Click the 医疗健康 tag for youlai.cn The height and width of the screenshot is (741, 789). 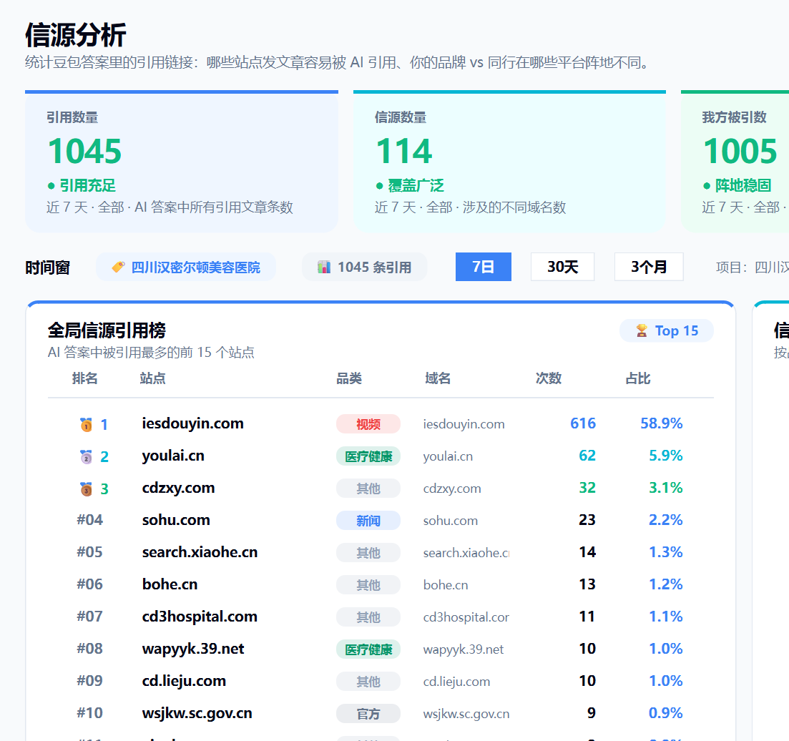368,456
